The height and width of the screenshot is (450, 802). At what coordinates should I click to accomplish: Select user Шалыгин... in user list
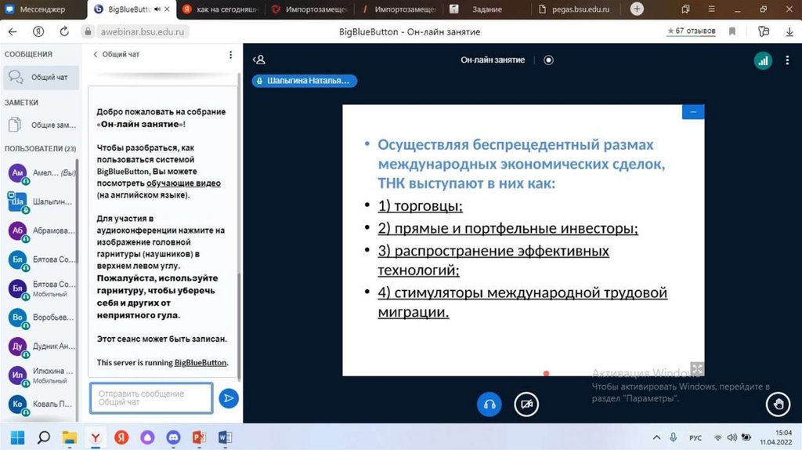(x=41, y=201)
